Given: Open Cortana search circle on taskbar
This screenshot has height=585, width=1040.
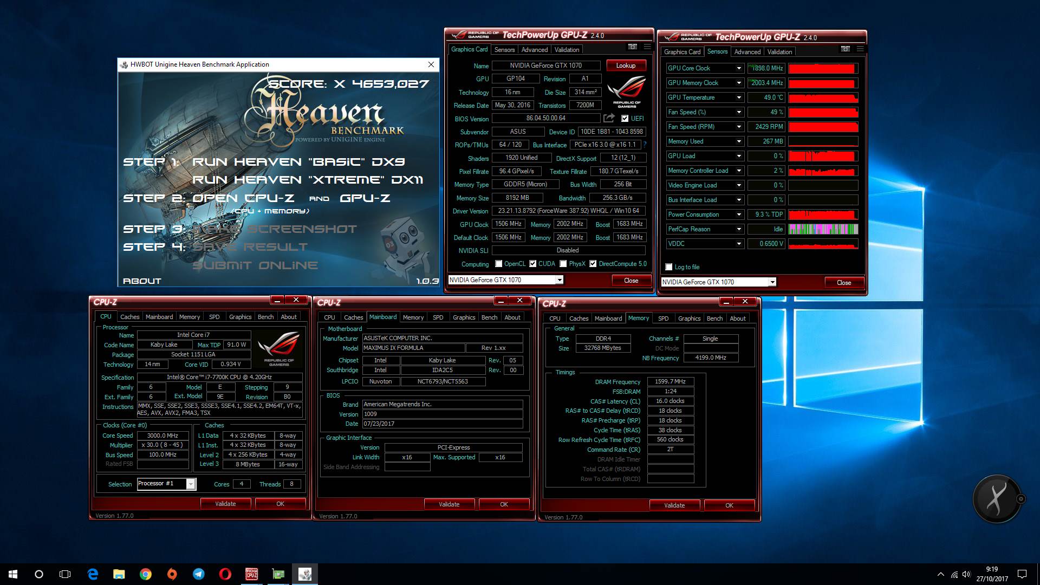Looking at the screenshot, I should pyautogui.click(x=39, y=574).
